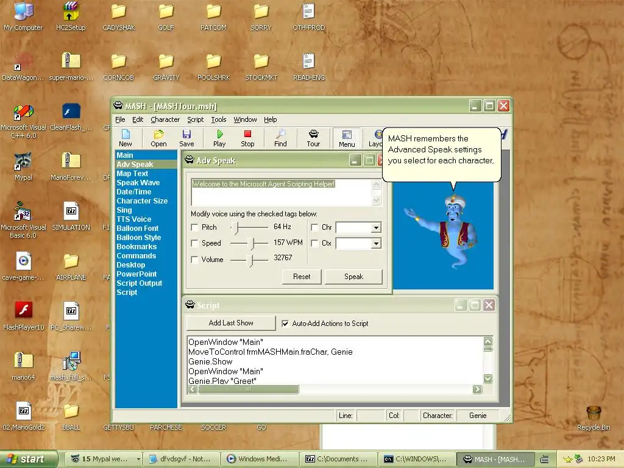Enable the Volume checkbox
This screenshot has width=624, height=468.
[194, 260]
